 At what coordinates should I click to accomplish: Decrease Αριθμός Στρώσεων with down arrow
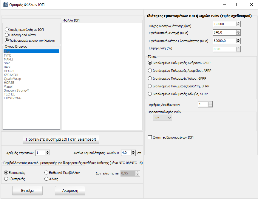(x=48, y=154)
